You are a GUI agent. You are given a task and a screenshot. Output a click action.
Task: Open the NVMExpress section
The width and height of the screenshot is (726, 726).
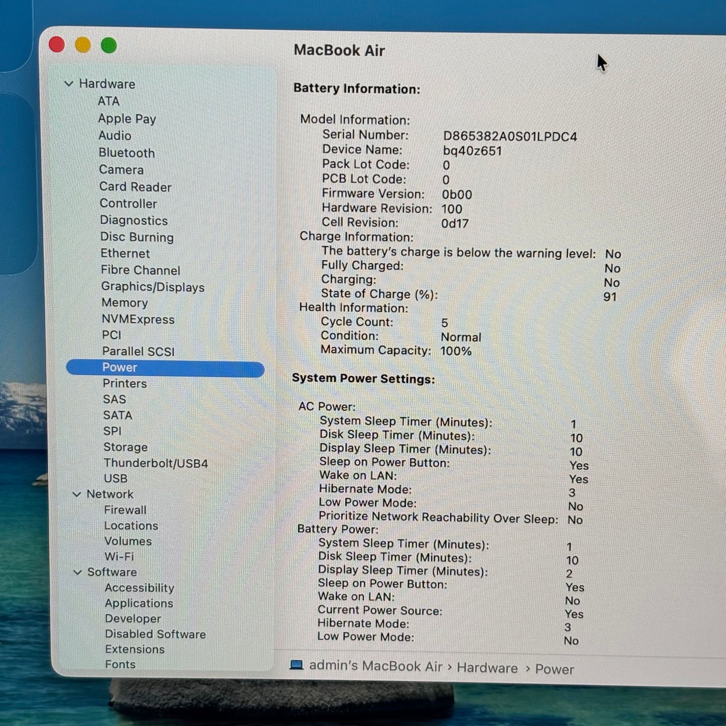(x=138, y=319)
